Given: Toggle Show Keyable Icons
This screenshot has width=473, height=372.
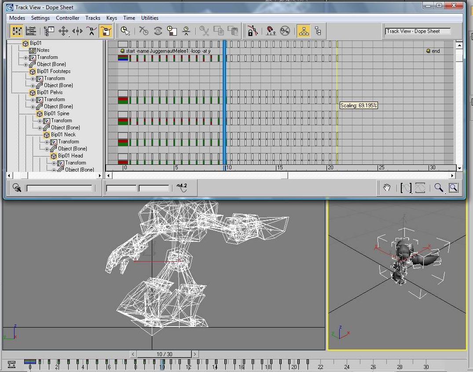Looking at the screenshot, I should tap(285, 31).
